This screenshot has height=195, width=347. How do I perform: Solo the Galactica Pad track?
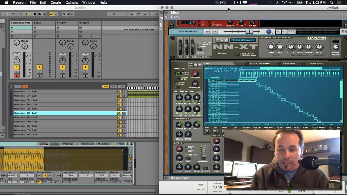(x=17, y=72)
